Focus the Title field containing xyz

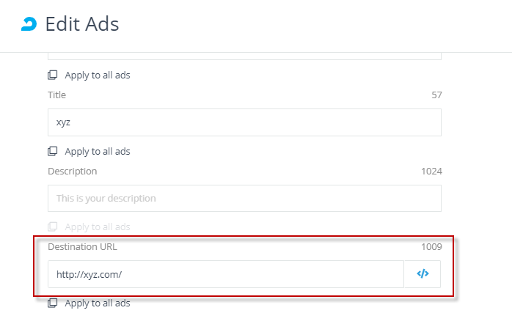click(244, 122)
